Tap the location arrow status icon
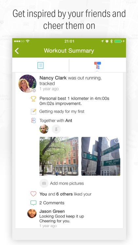 [x=102, y=41]
